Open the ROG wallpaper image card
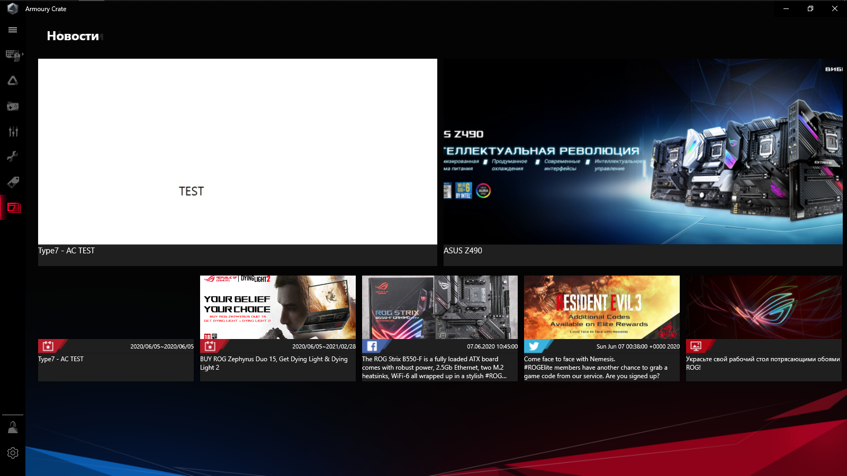This screenshot has height=476, width=847. 764,307
